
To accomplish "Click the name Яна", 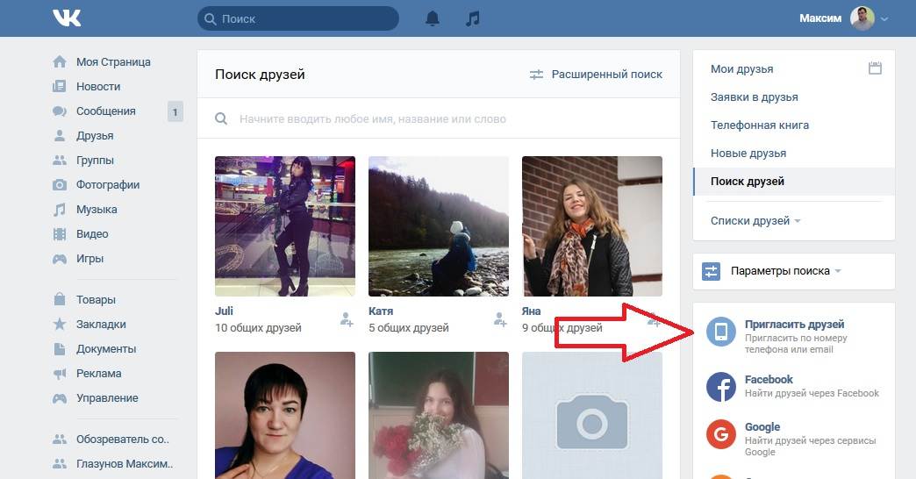I will pos(531,311).
